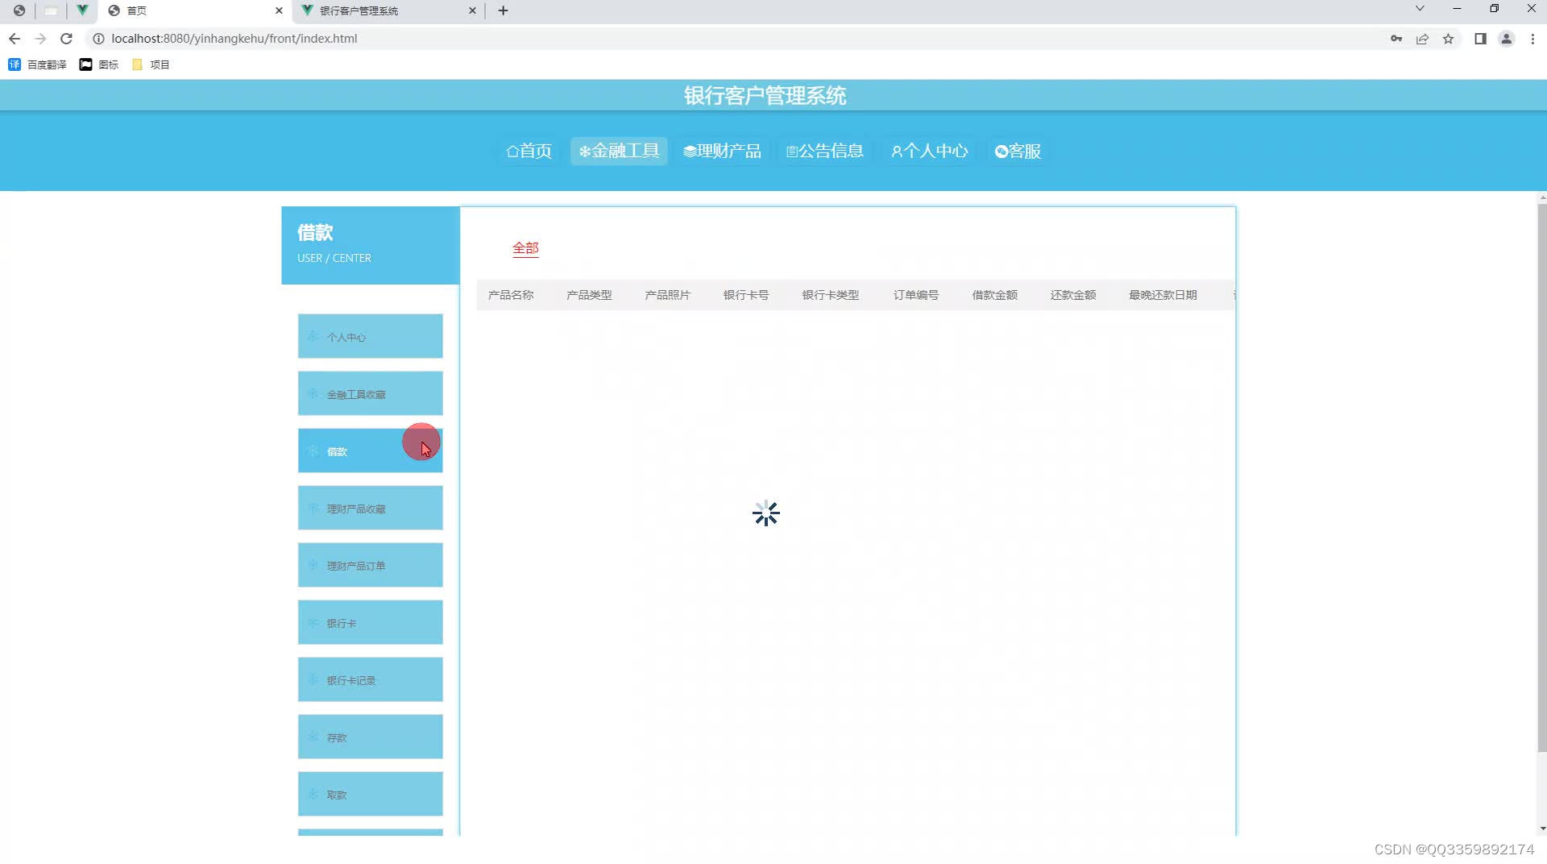Go back using the browser back arrow
The height and width of the screenshot is (864, 1547).
click(x=15, y=39)
